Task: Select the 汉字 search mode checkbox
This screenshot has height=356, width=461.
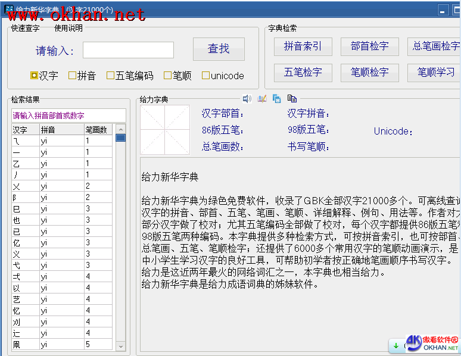Action: tap(34, 76)
